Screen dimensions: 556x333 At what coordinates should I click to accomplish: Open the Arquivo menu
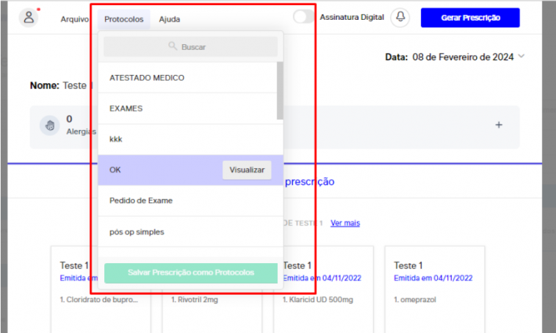74,19
